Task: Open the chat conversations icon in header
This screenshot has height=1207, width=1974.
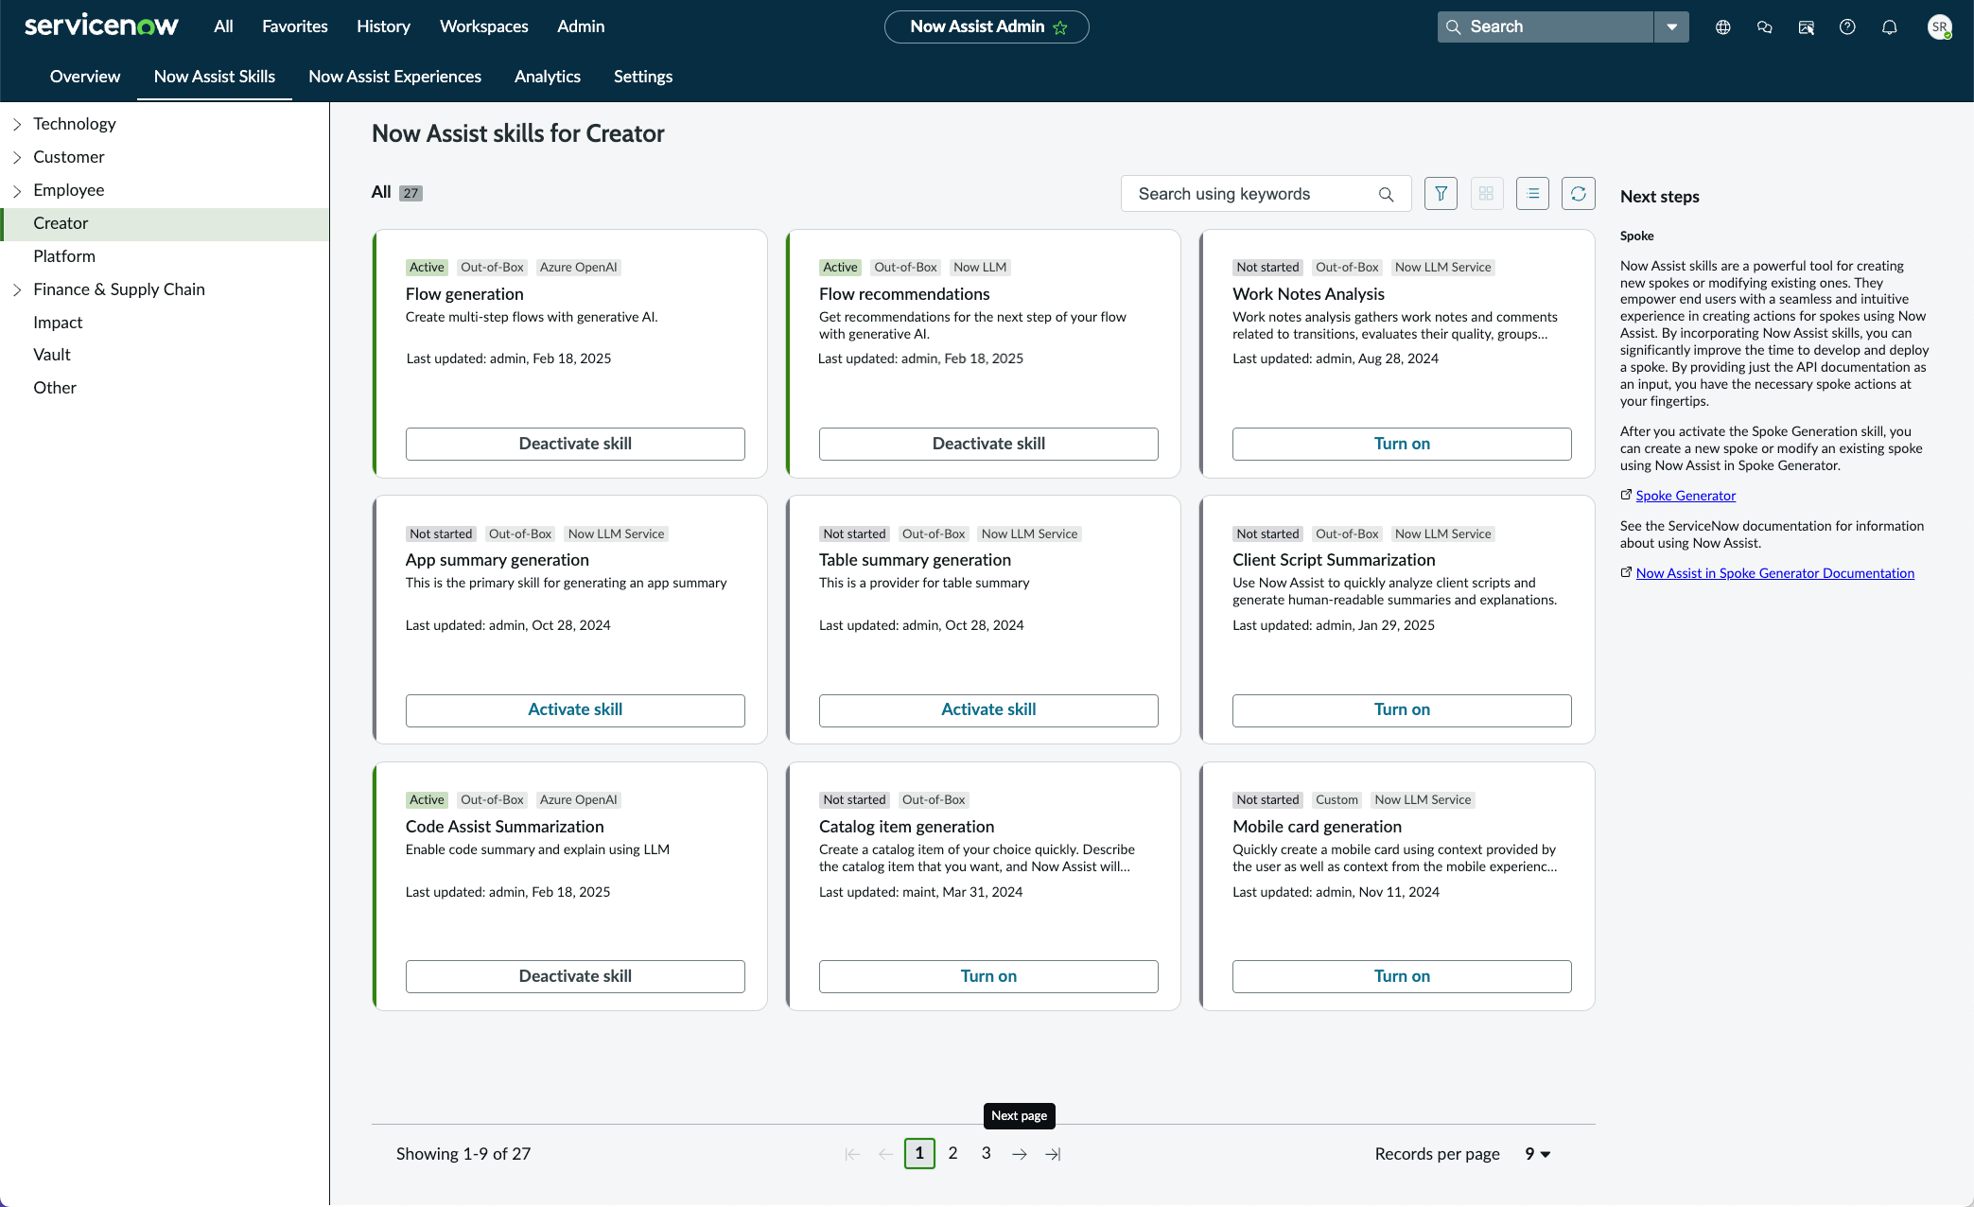Action: pyautogui.click(x=1765, y=27)
